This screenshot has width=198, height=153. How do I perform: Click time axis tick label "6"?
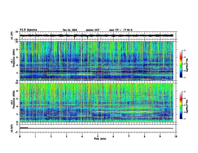click(113, 136)
